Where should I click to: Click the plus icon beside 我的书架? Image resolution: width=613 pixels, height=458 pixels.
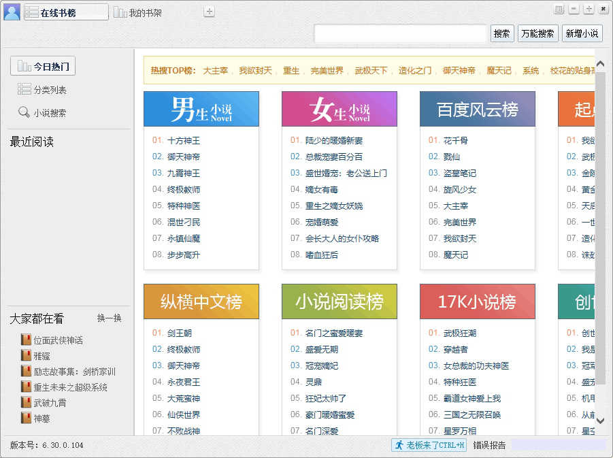pos(209,12)
